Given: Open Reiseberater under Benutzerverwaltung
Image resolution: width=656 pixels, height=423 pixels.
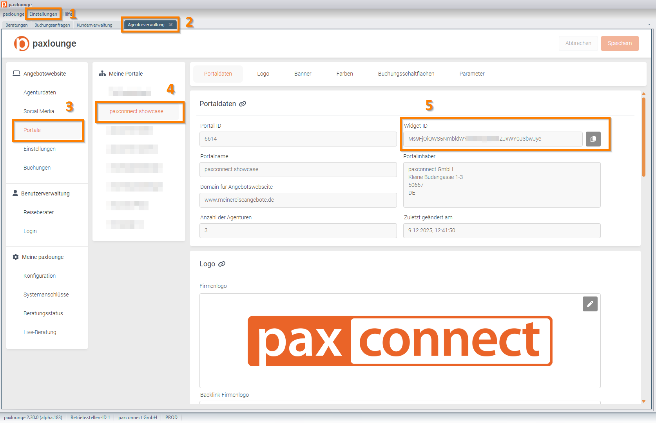Looking at the screenshot, I should [x=38, y=212].
